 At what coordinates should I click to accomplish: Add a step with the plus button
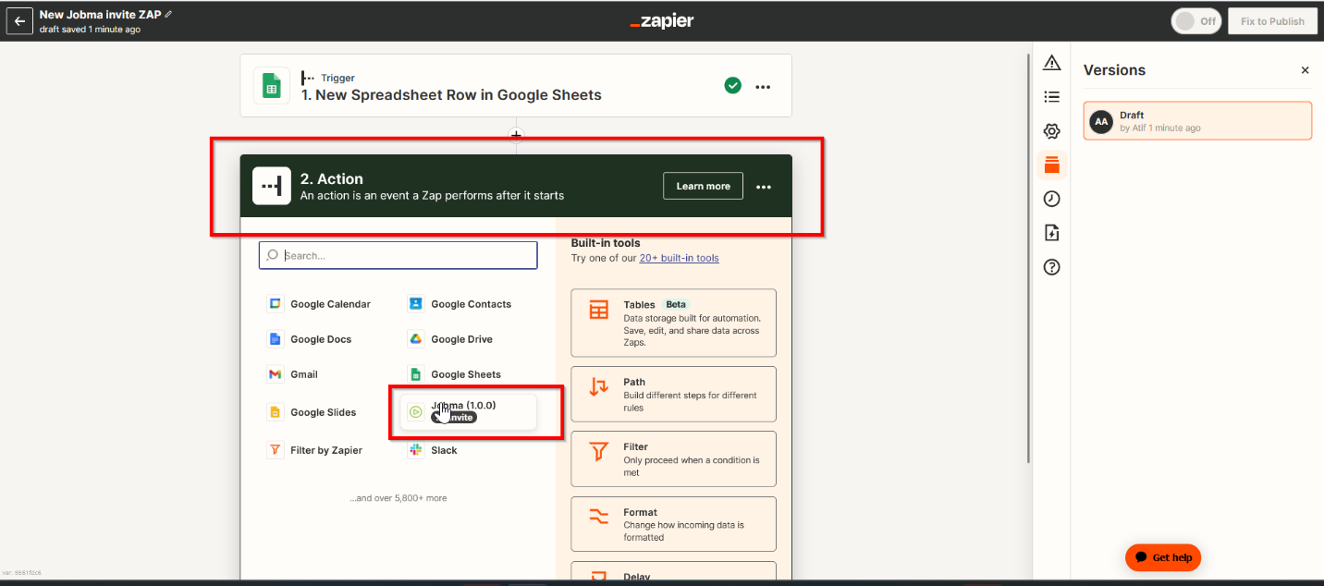click(516, 135)
